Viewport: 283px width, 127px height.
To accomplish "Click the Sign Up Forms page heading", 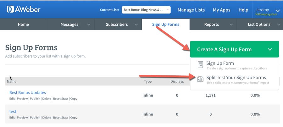I will click(31, 48).
